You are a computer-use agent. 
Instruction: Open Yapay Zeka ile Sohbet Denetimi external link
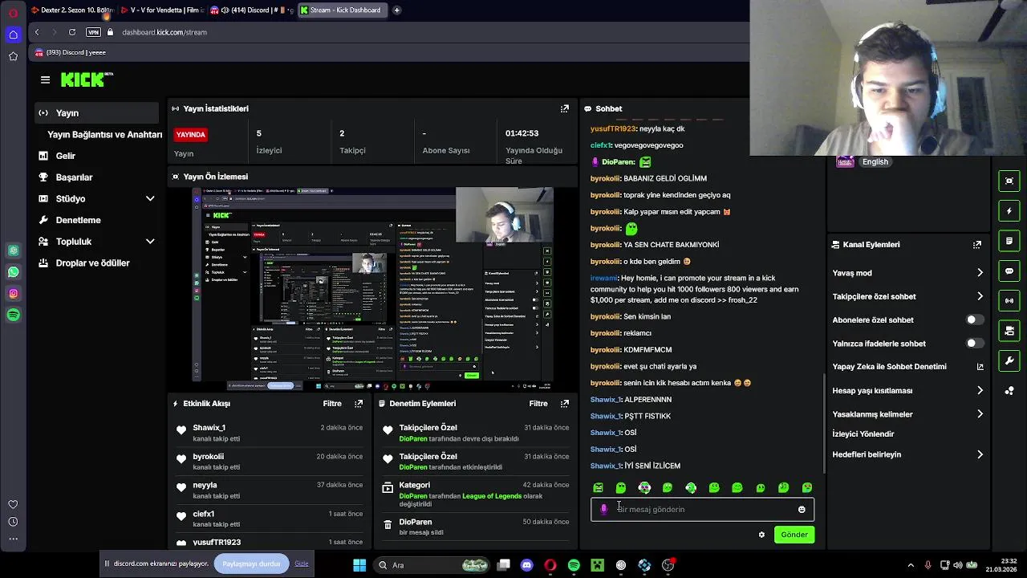click(x=980, y=367)
